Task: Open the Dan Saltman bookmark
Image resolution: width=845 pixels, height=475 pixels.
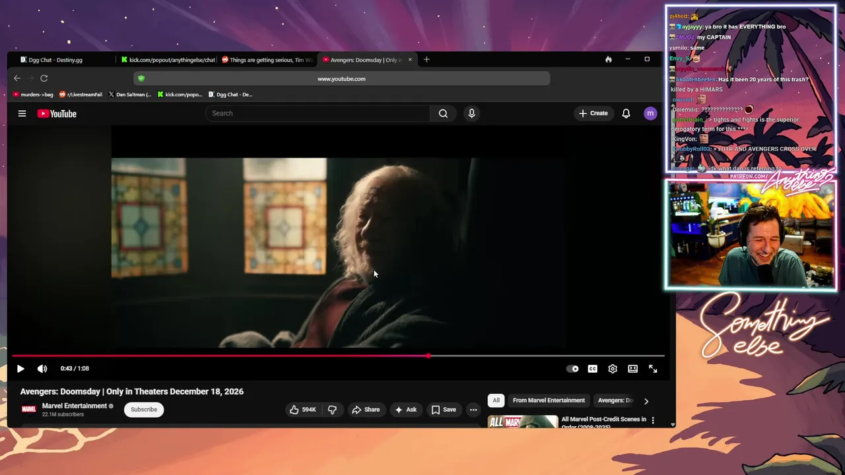Action: coord(129,94)
